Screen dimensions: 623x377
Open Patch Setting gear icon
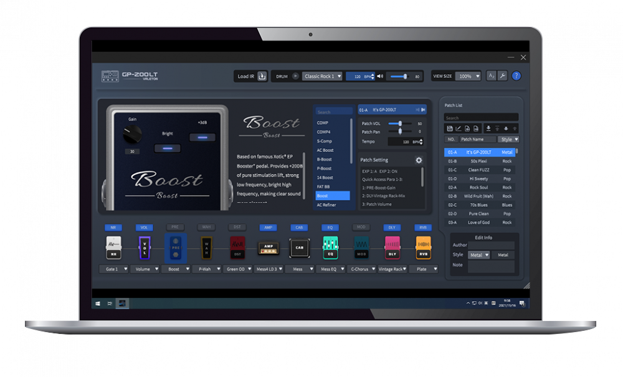(x=419, y=160)
